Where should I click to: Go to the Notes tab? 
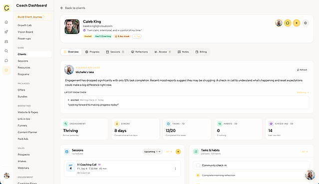(183, 52)
